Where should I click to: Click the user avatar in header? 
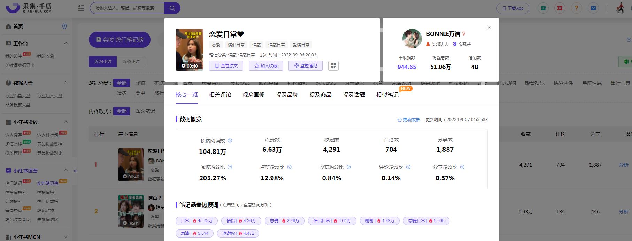[x=620, y=8]
